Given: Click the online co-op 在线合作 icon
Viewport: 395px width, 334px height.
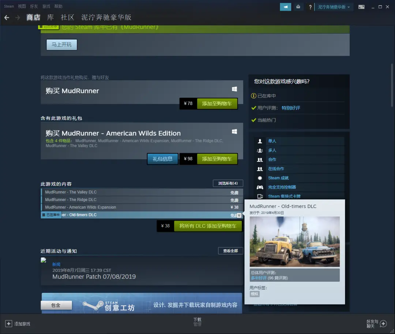Looking at the screenshot, I should click(260, 169).
